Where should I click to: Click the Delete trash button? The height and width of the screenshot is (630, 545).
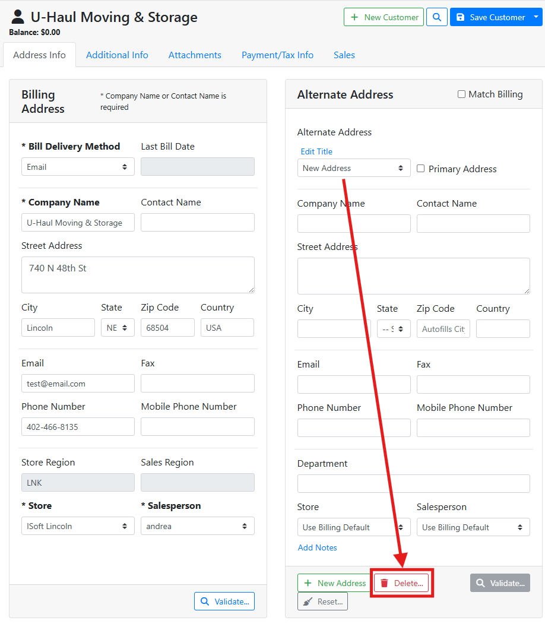(x=401, y=583)
